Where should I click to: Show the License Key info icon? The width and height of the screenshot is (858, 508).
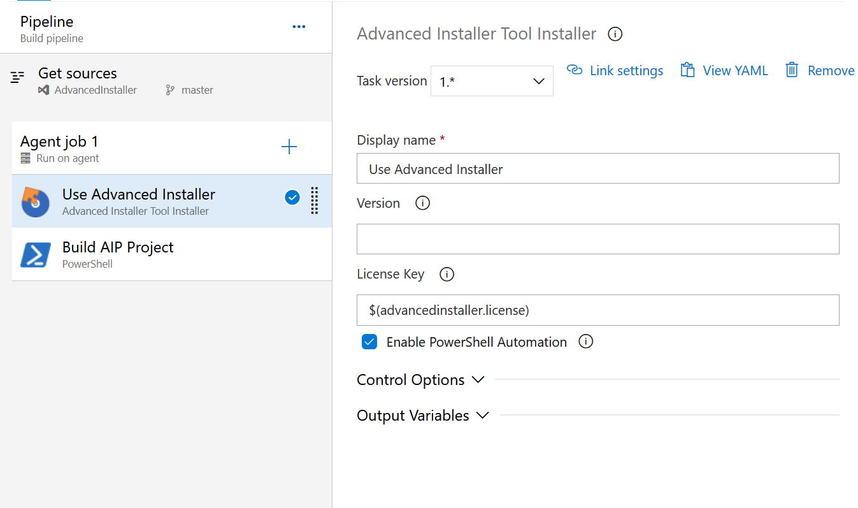447,275
